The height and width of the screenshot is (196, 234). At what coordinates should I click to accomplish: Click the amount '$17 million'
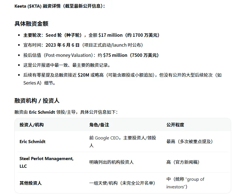[110, 35]
